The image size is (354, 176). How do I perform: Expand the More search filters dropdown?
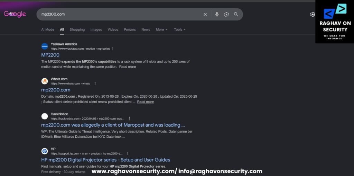tap(162, 30)
